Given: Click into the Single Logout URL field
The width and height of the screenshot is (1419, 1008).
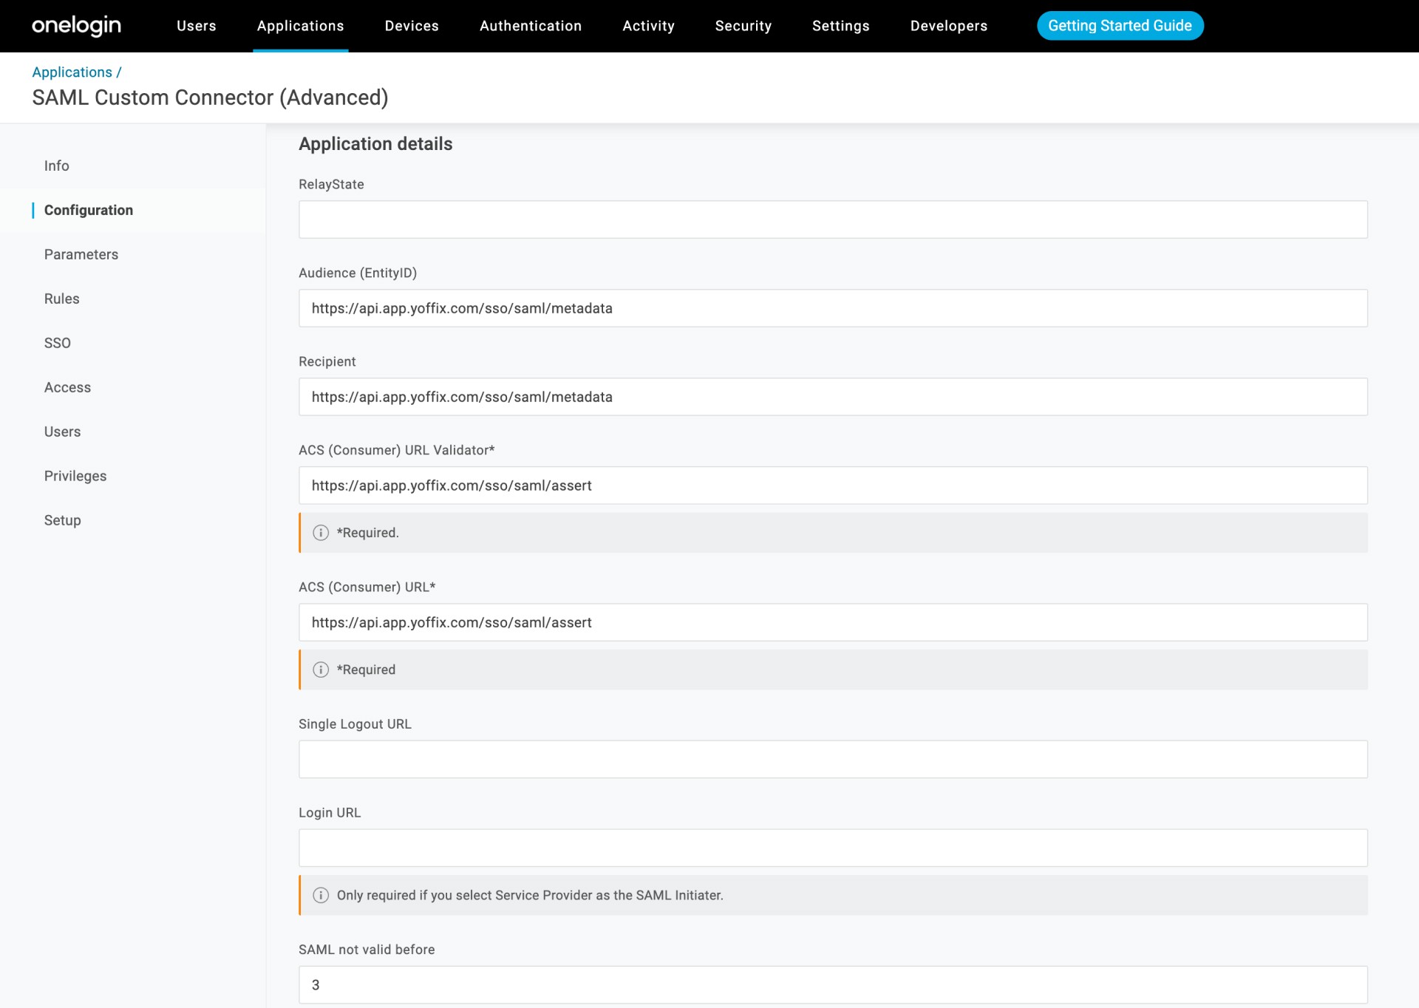Looking at the screenshot, I should pyautogui.click(x=832, y=759).
